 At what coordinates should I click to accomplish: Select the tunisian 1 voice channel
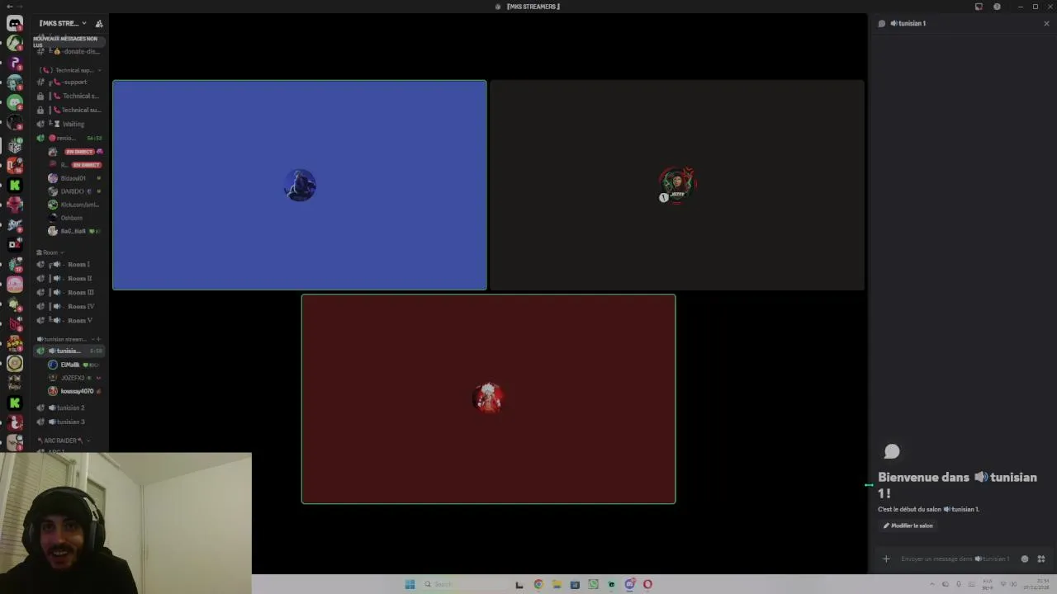(71, 351)
